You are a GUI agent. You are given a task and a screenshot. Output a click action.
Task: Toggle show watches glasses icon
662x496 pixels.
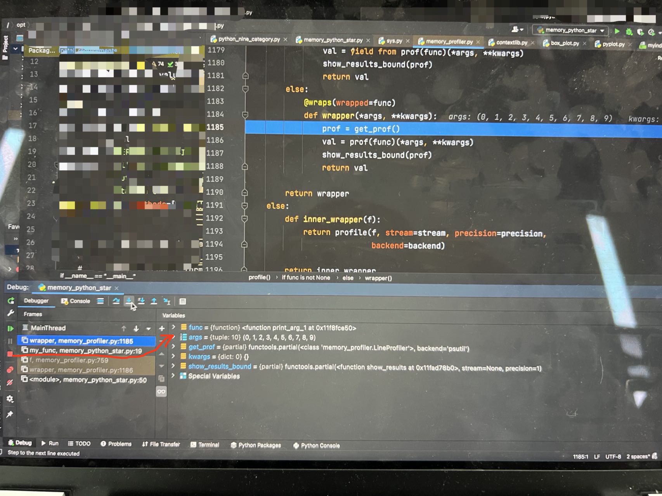(161, 392)
